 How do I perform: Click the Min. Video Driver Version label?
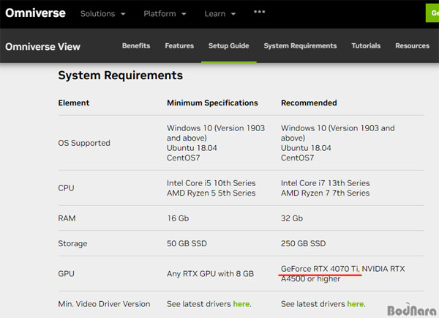coord(104,304)
